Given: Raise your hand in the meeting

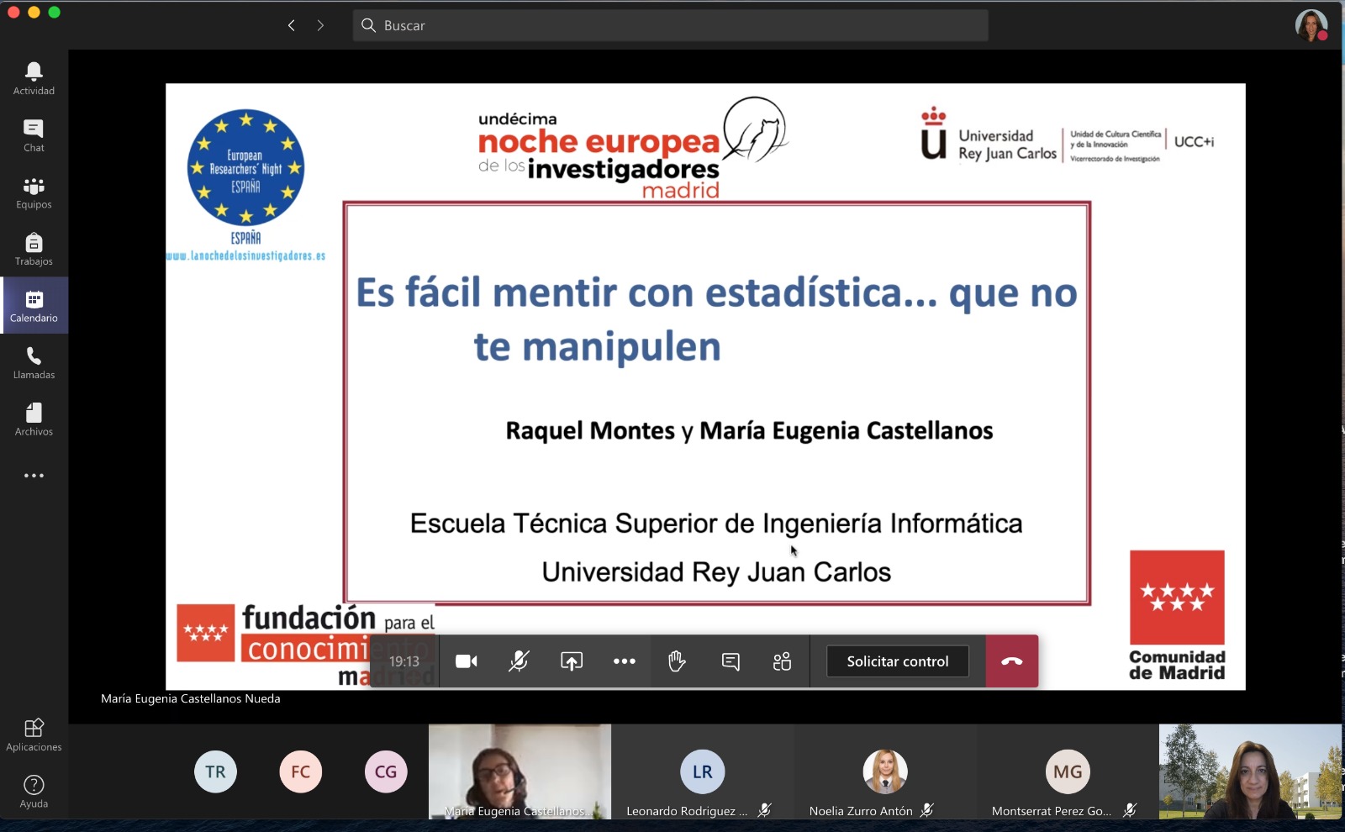Looking at the screenshot, I should pos(677,661).
